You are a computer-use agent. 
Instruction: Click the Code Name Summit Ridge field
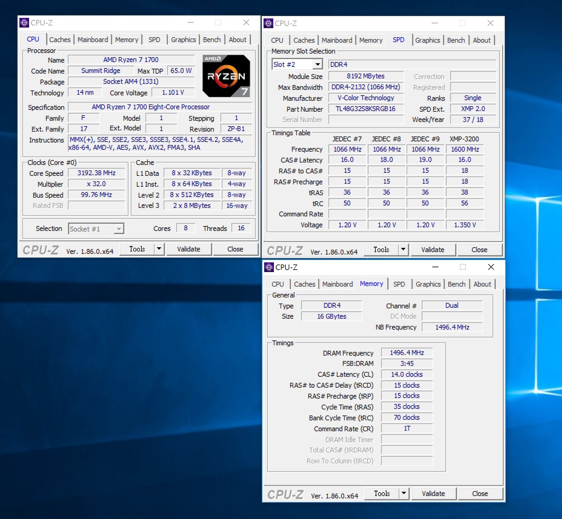(x=101, y=71)
